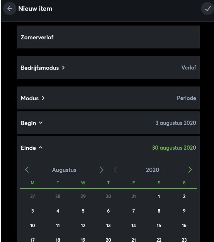The image size is (214, 242).
Task: Go to next month arrow
Action: 101,170
